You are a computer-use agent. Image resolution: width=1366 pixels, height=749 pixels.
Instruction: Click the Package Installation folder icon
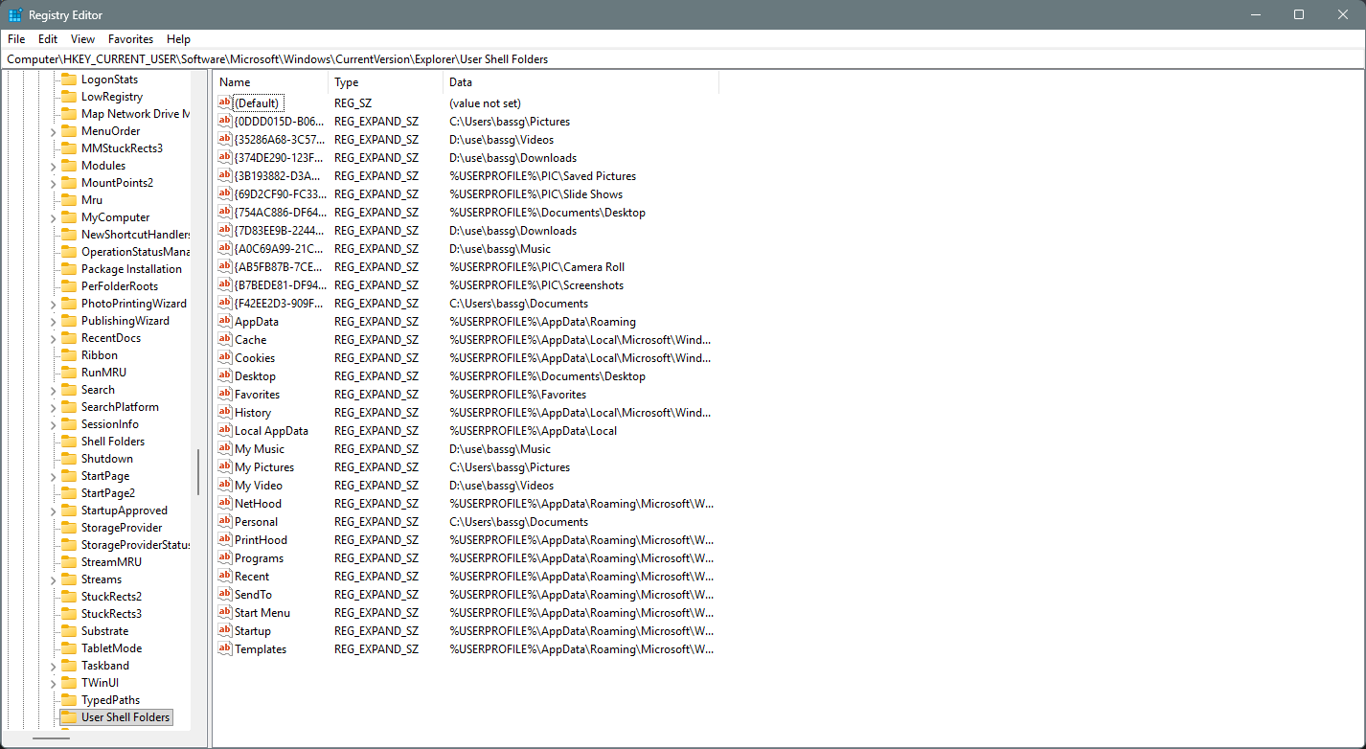point(69,269)
